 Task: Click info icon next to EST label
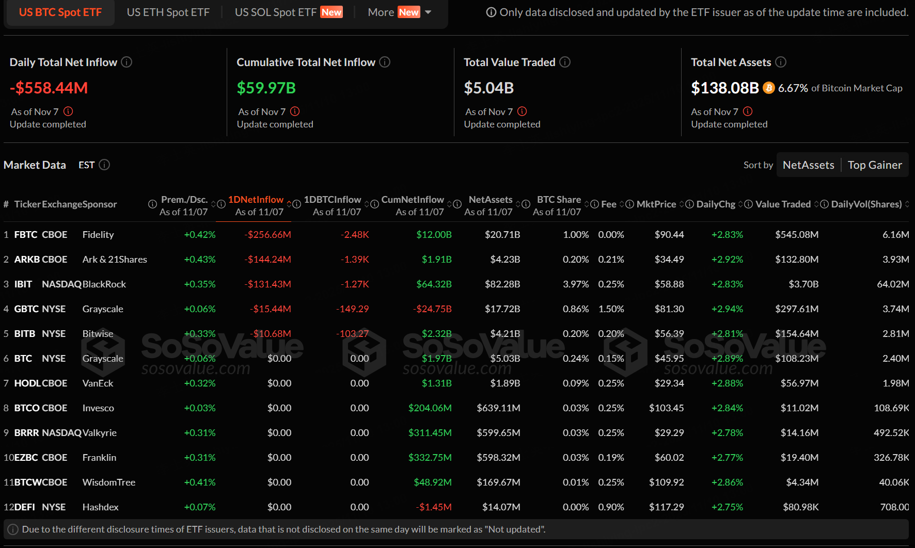[x=104, y=165]
